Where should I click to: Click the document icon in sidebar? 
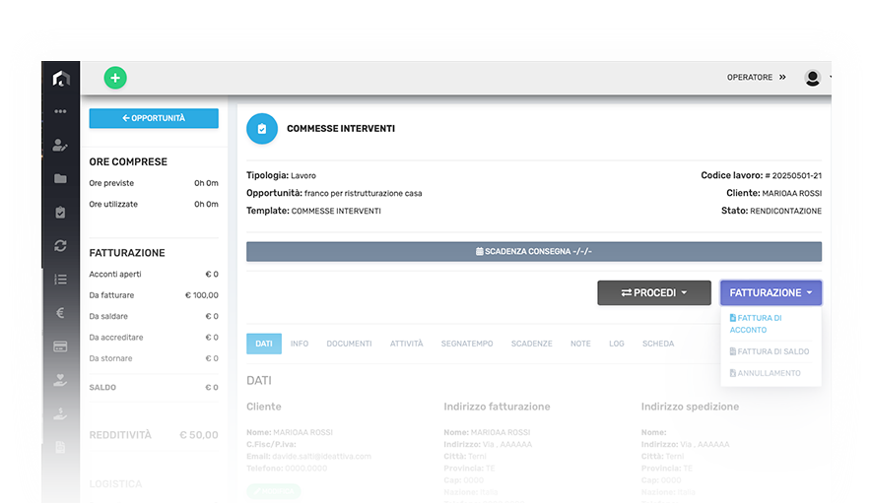(60, 447)
